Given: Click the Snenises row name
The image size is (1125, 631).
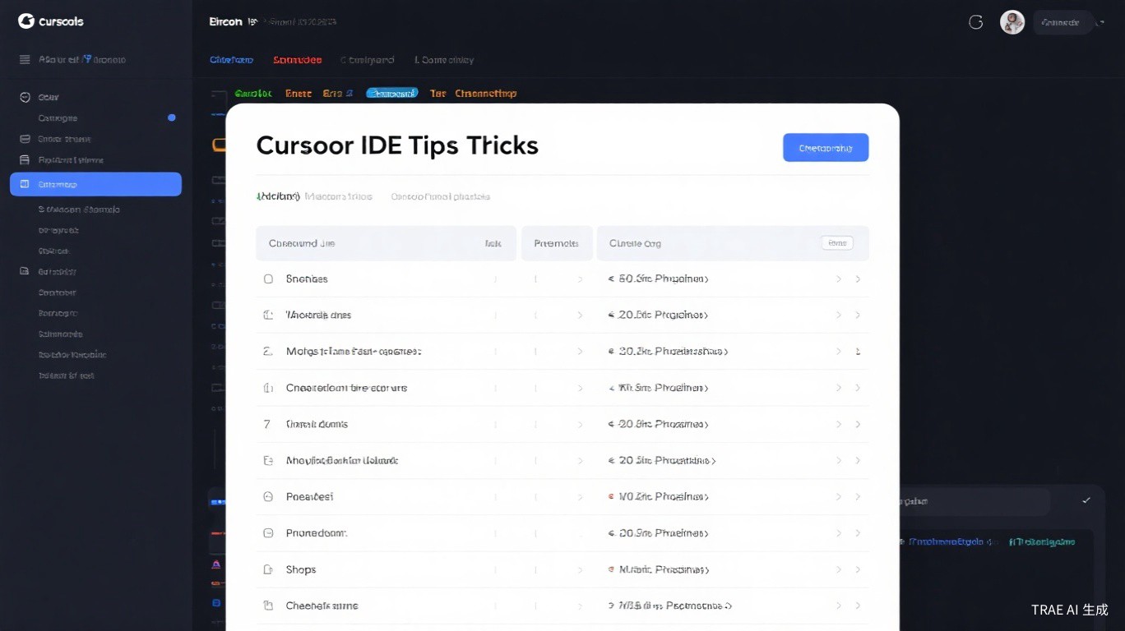Looking at the screenshot, I should click(x=307, y=279).
